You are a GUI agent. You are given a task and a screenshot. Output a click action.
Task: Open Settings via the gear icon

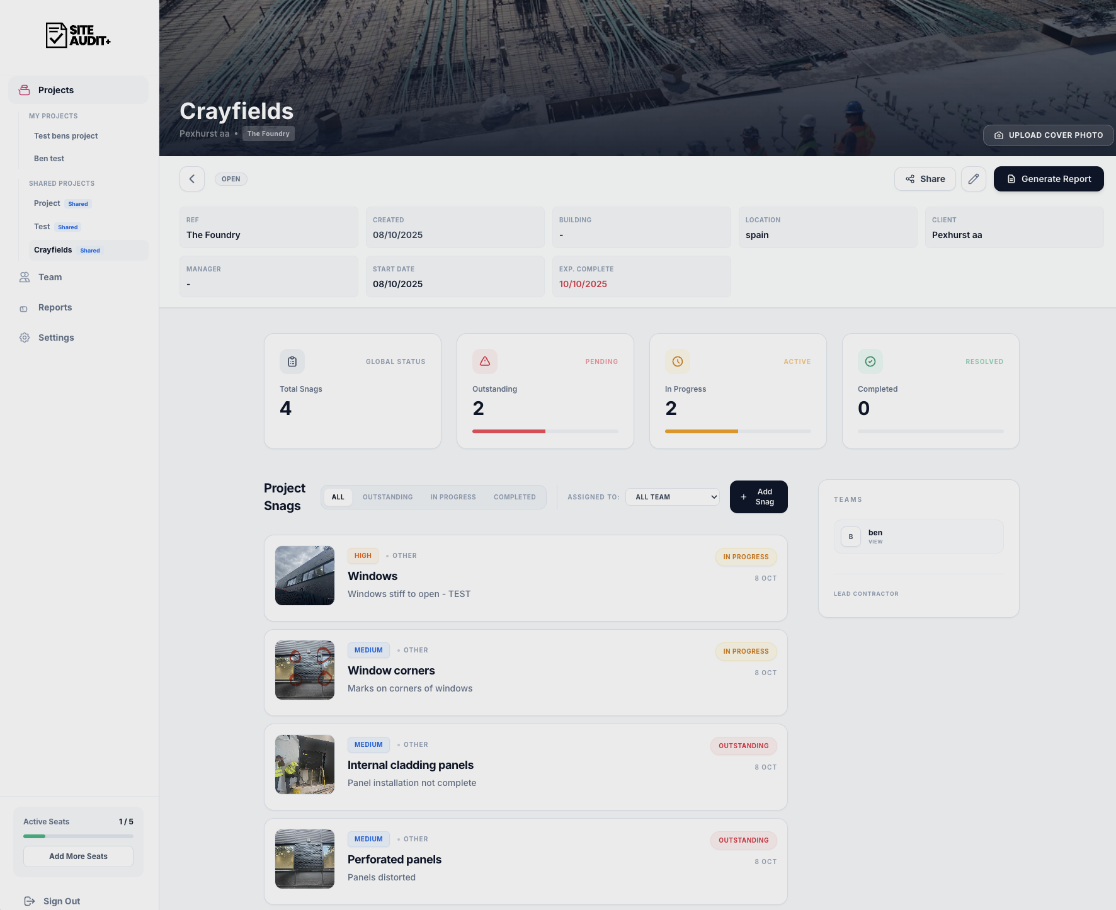pos(24,338)
